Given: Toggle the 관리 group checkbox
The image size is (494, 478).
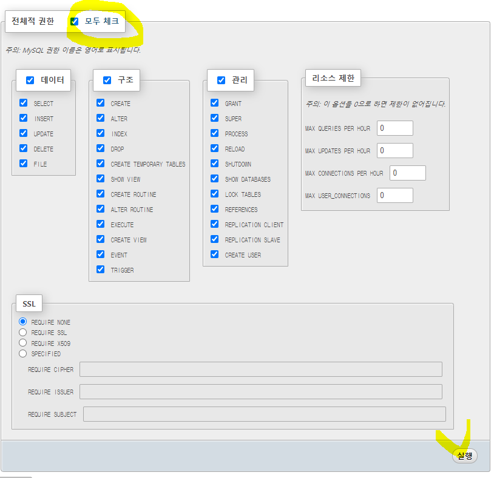Looking at the screenshot, I should click(x=221, y=80).
